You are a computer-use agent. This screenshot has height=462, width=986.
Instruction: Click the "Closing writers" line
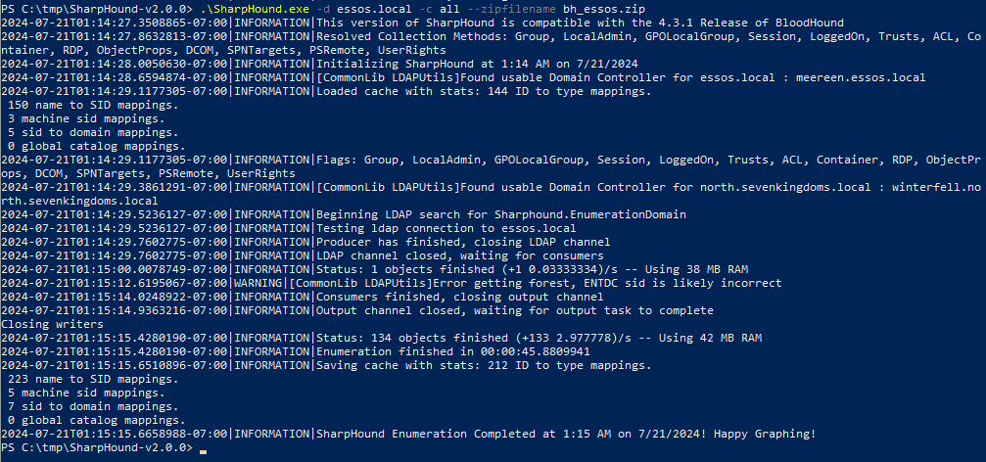click(x=54, y=324)
